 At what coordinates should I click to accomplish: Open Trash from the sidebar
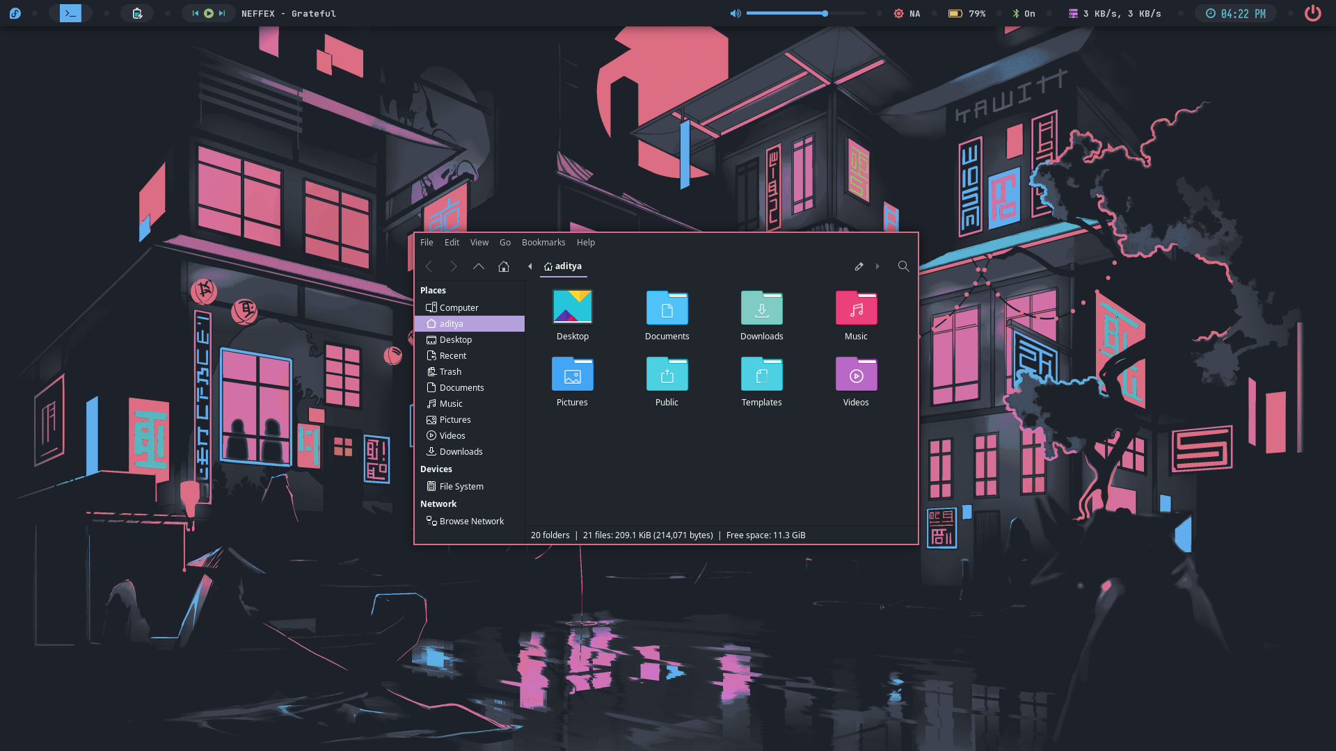tap(470, 371)
